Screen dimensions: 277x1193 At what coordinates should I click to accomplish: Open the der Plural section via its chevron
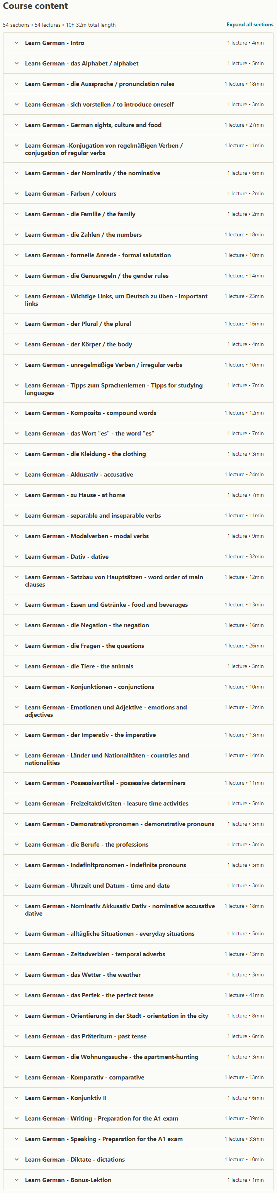coord(17,324)
